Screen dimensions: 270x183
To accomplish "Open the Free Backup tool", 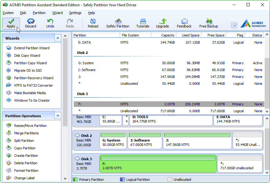I will pos(208,23).
